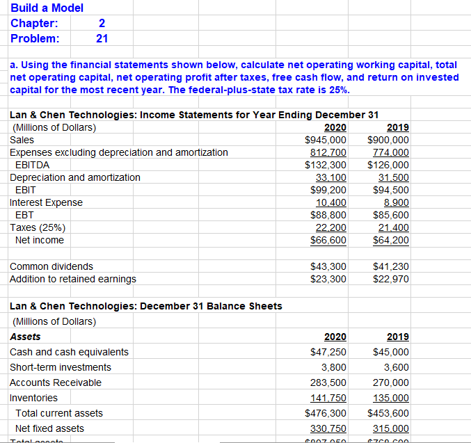Select the problem number 21 cell
The width and height of the screenshot is (471, 443).
tap(102, 38)
